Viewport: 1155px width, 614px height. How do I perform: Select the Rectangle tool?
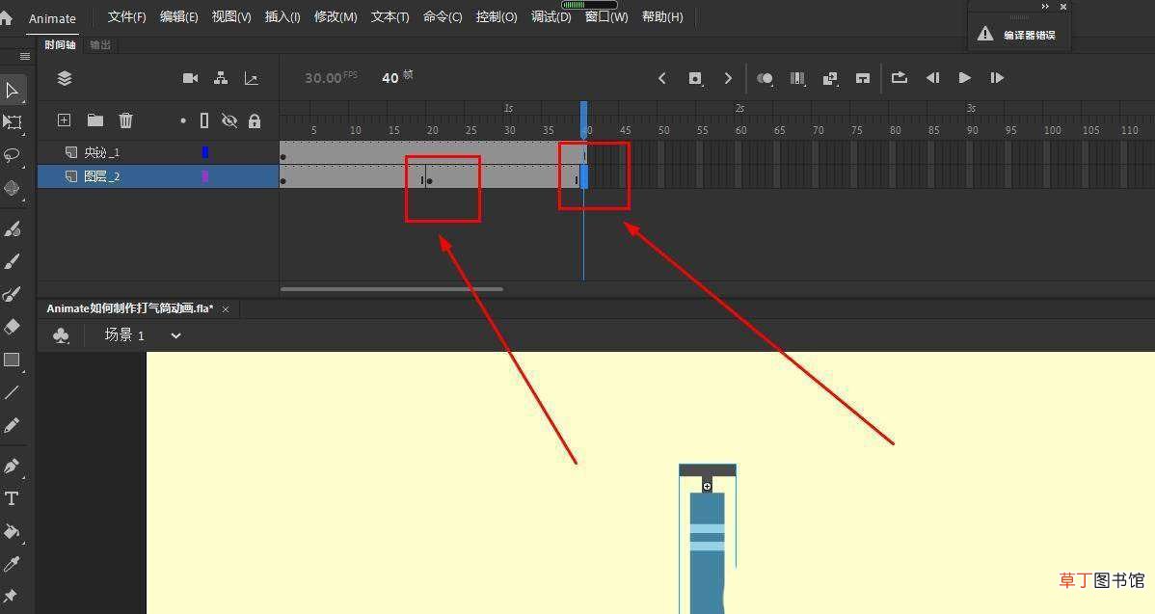[x=12, y=360]
